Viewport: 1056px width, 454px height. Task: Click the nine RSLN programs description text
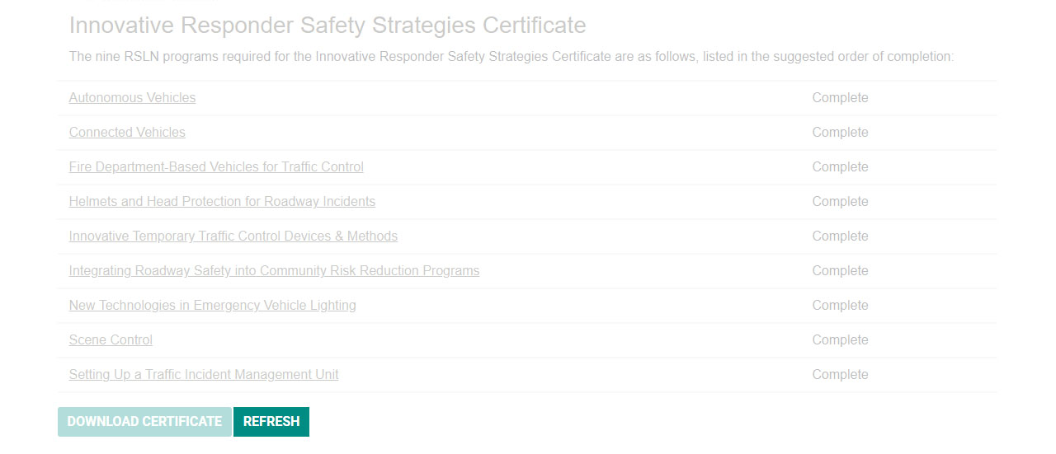coord(511,57)
